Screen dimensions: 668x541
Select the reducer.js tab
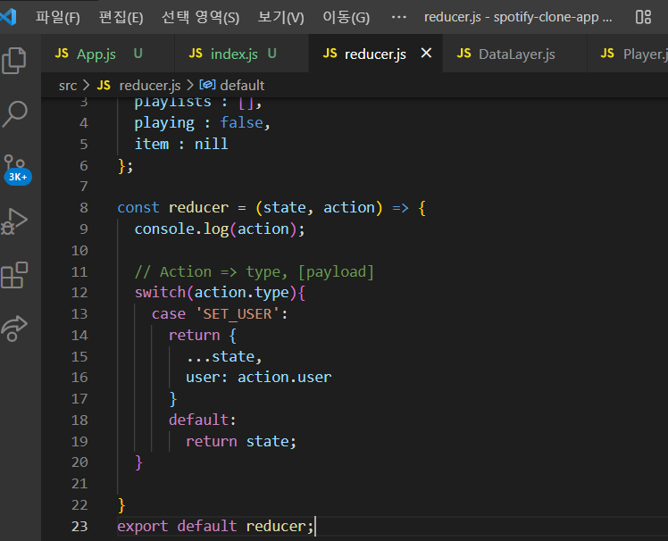tap(375, 54)
